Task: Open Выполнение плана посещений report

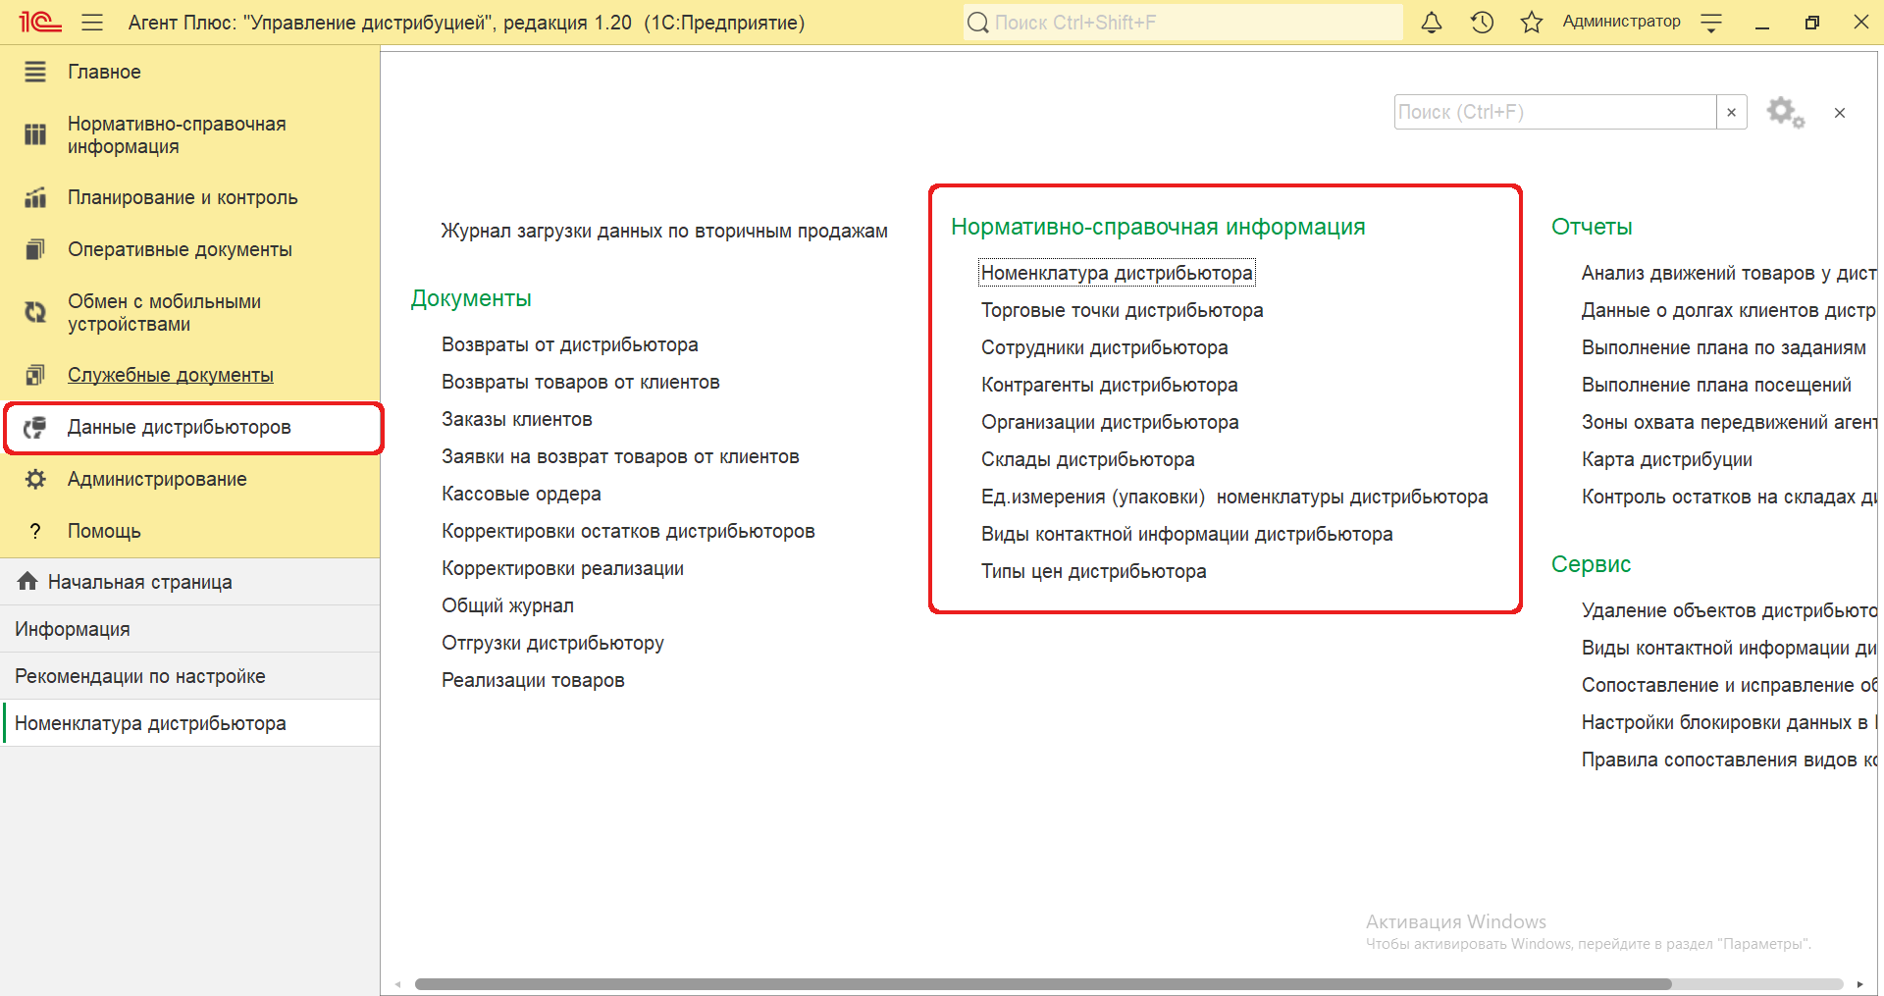Action: 1716,385
